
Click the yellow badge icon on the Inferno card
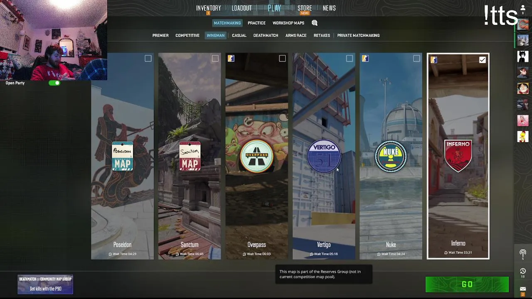(434, 60)
